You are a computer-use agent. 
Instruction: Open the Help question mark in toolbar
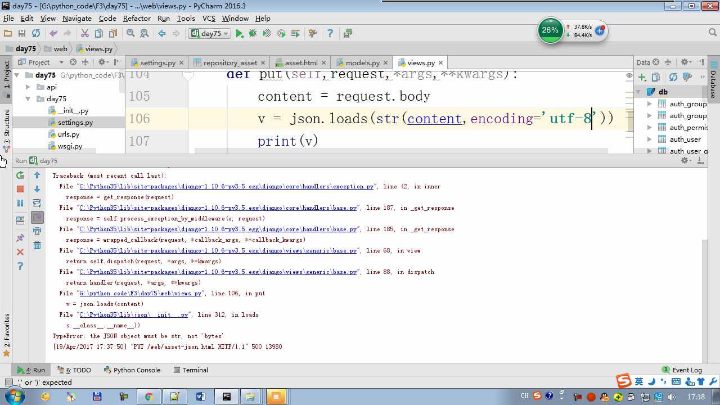tap(330, 34)
